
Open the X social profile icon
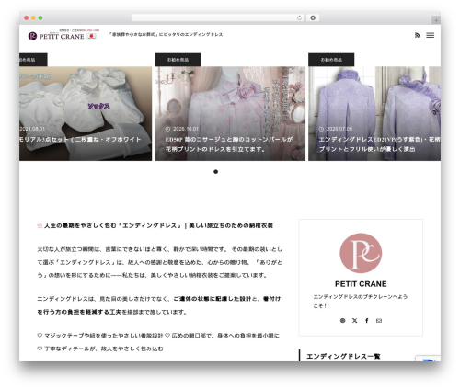[x=355, y=321]
